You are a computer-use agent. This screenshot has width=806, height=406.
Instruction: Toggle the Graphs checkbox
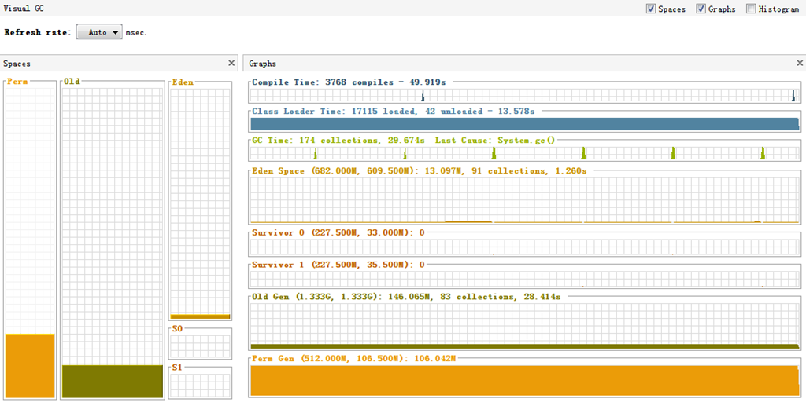coord(701,9)
